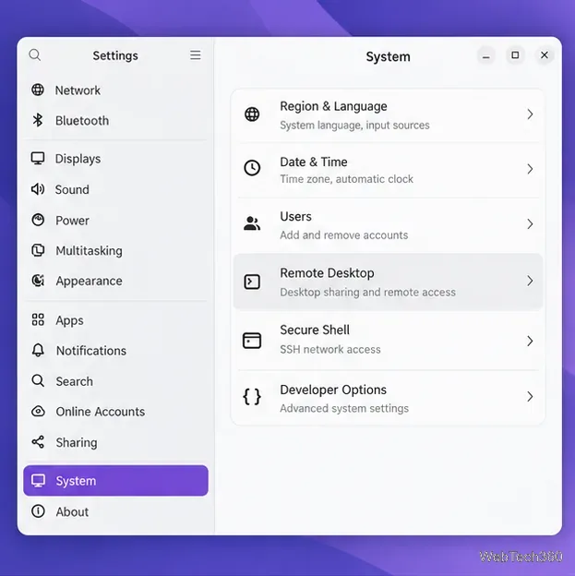Click the Sharing nodes icon in sidebar
The width and height of the screenshot is (575, 576).
pos(38,442)
